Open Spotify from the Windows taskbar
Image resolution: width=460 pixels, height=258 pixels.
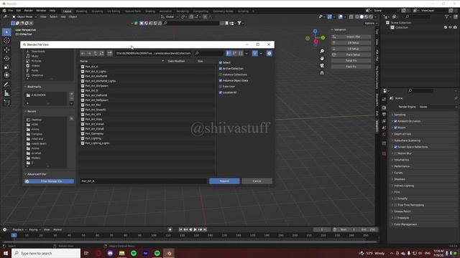coord(134,253)
